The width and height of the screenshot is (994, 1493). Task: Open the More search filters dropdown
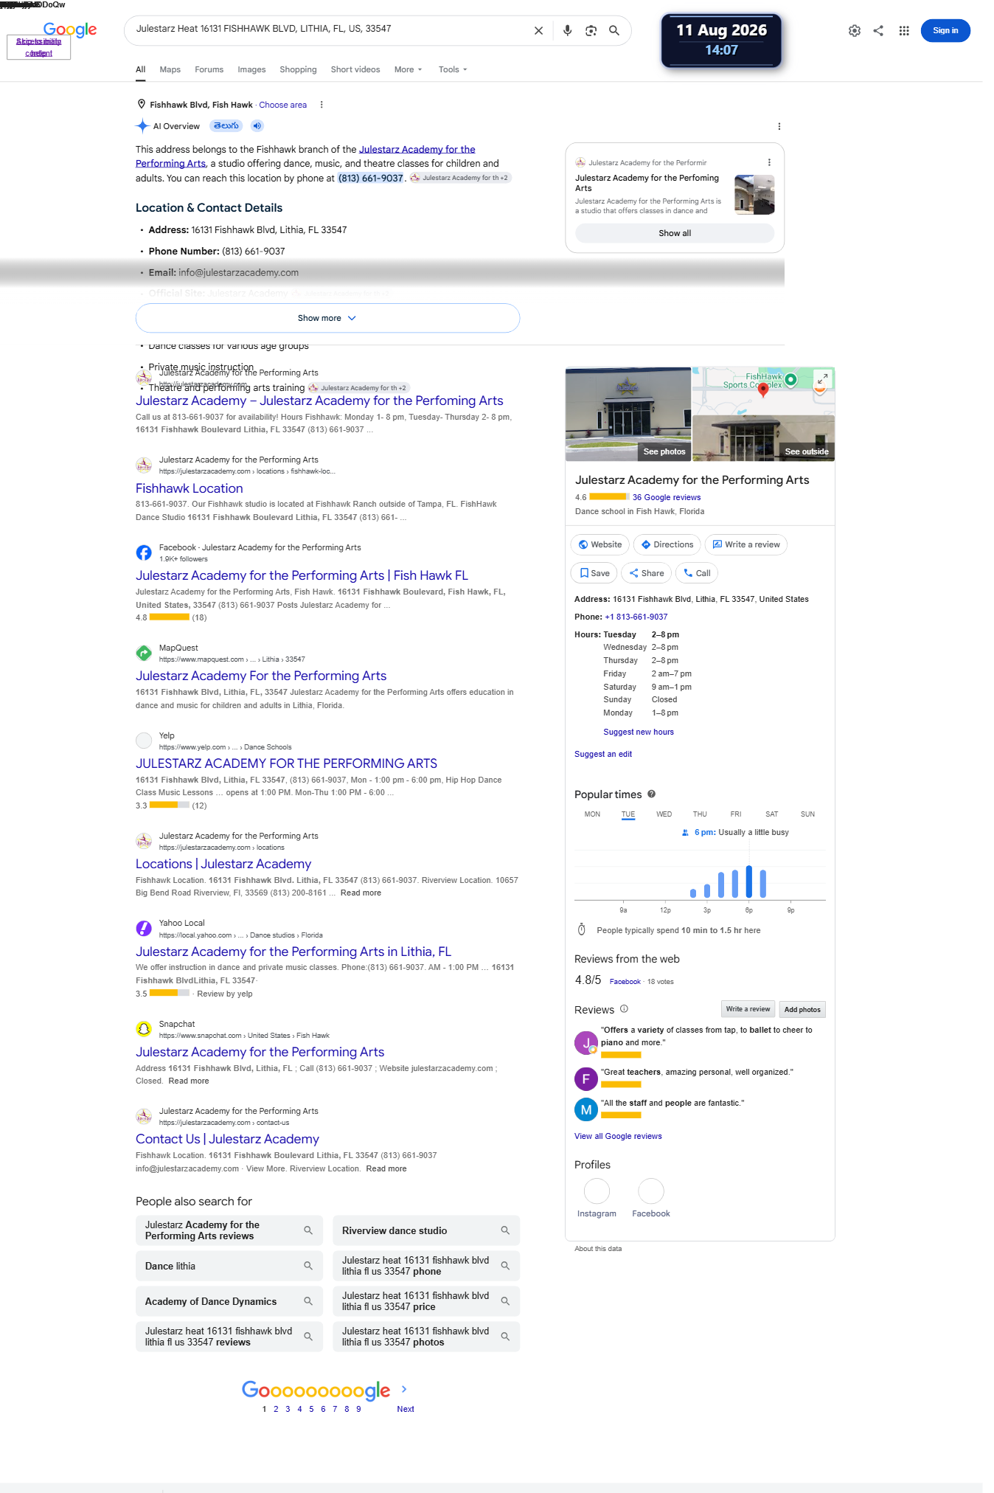coord(409,69)
